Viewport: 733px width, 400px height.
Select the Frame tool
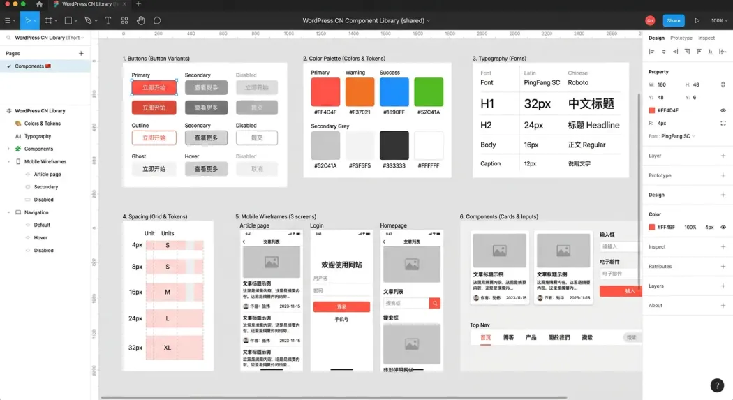48,20
